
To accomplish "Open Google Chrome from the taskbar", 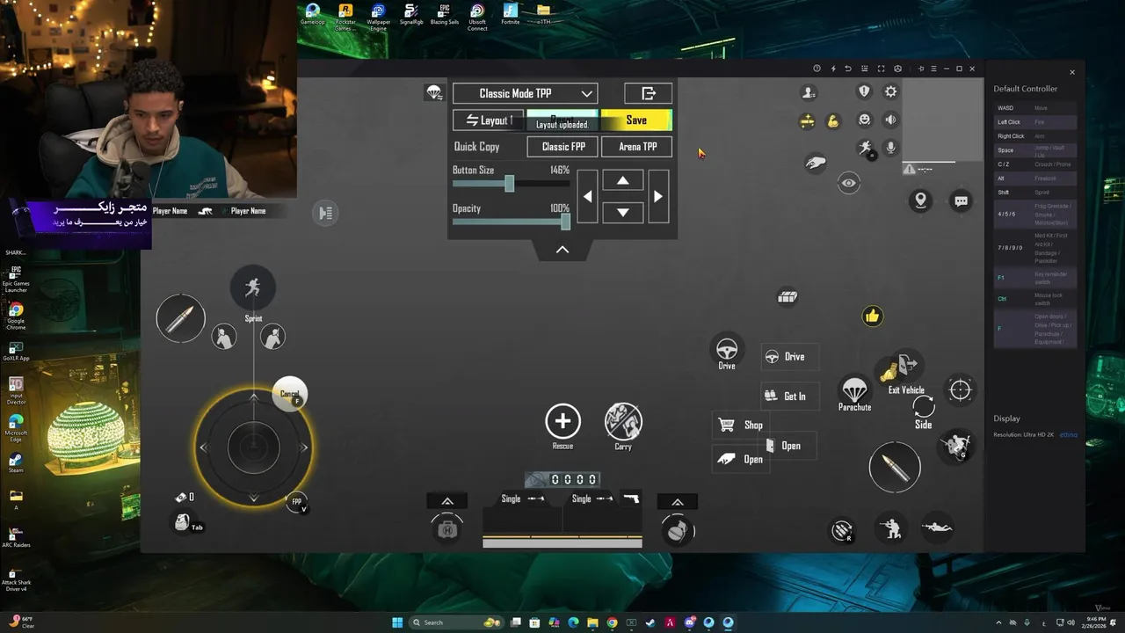I will point(612,622).
